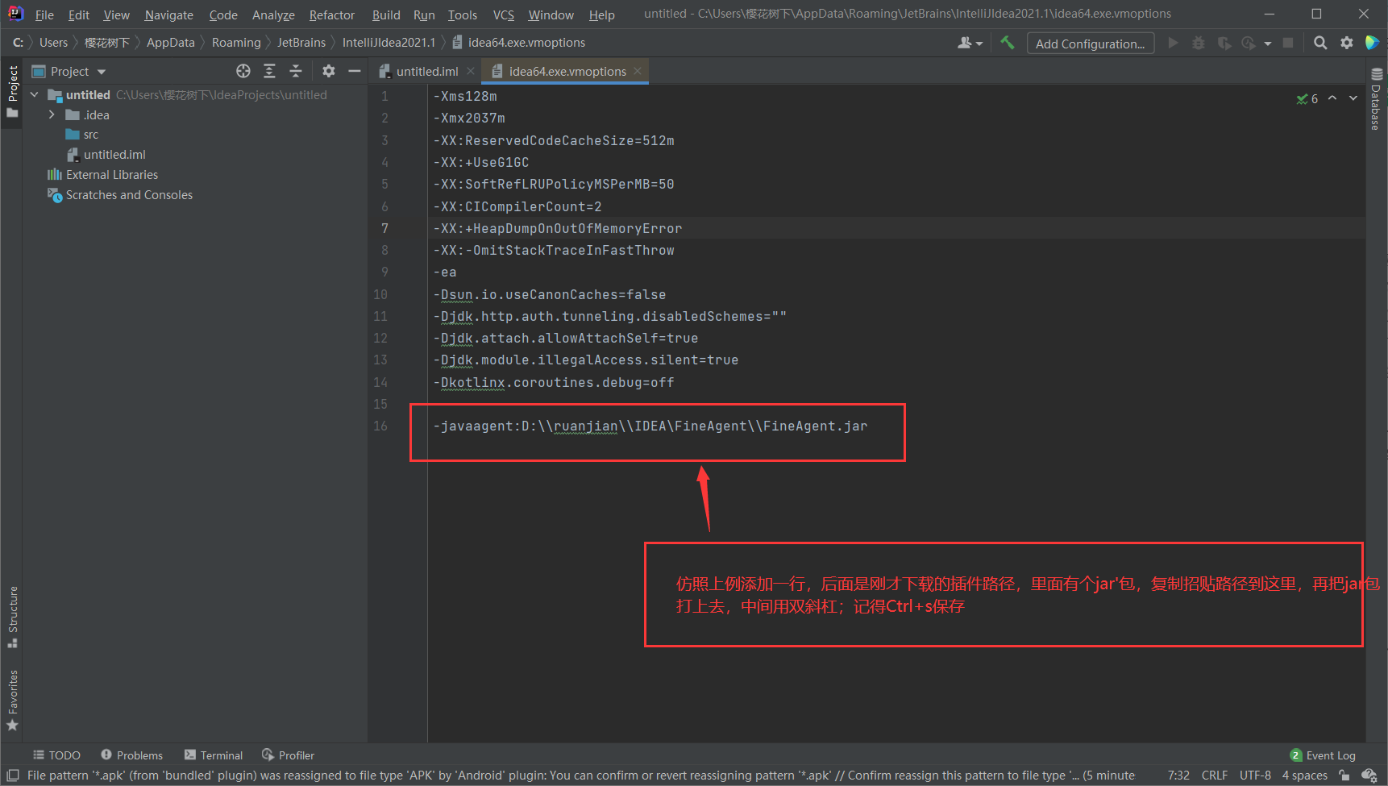Toggle the Project tool window stripe button
Screen dimensions: 1388x786
[12, 91]
